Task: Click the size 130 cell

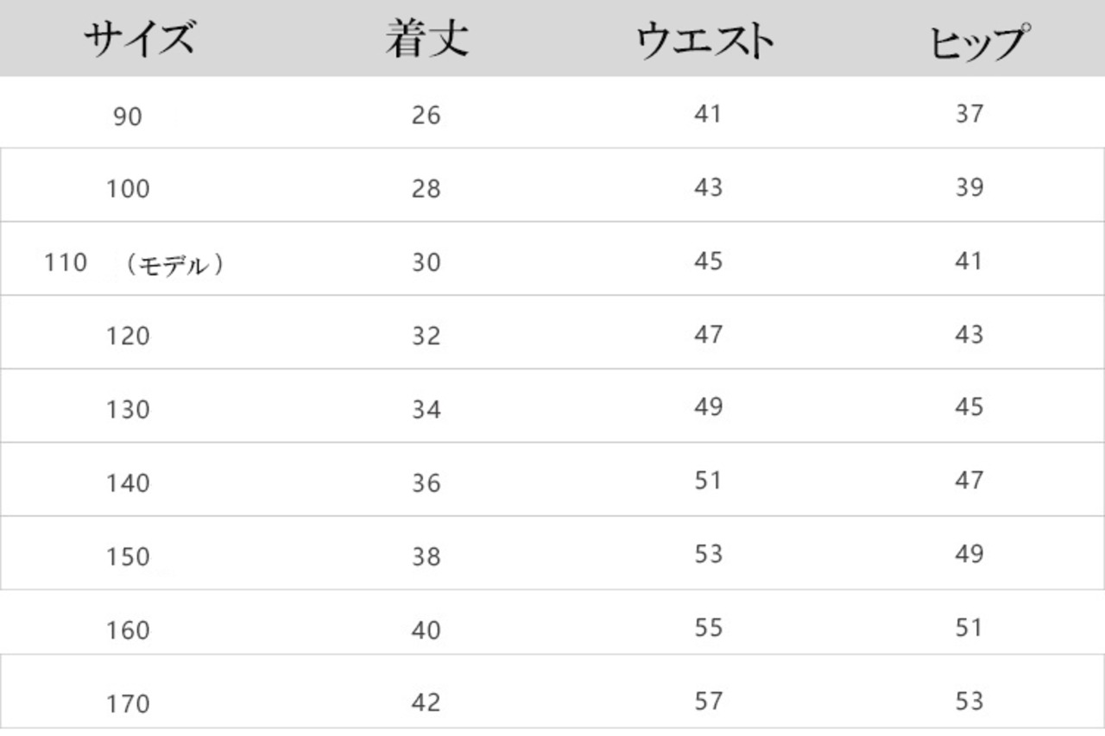Action: coord(128,410)
